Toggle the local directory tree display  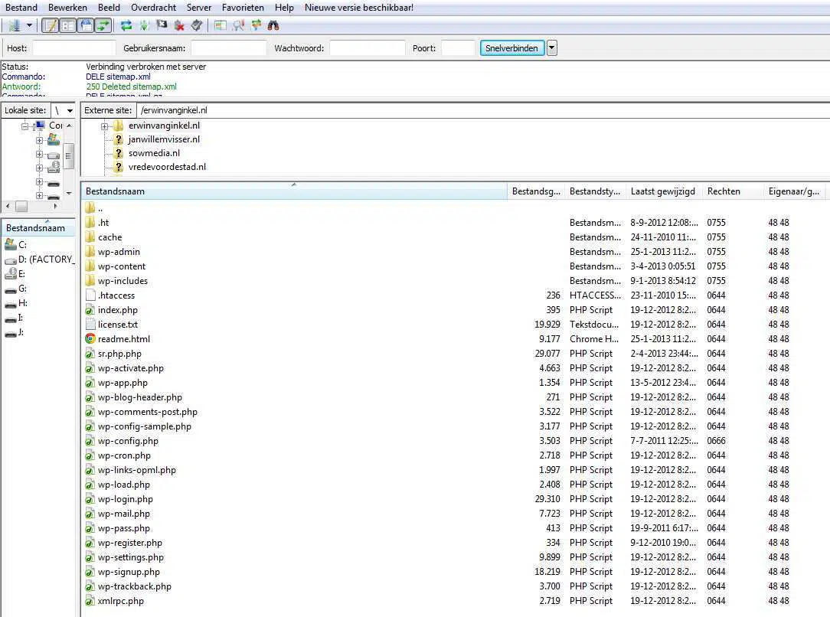pos(67,25)
